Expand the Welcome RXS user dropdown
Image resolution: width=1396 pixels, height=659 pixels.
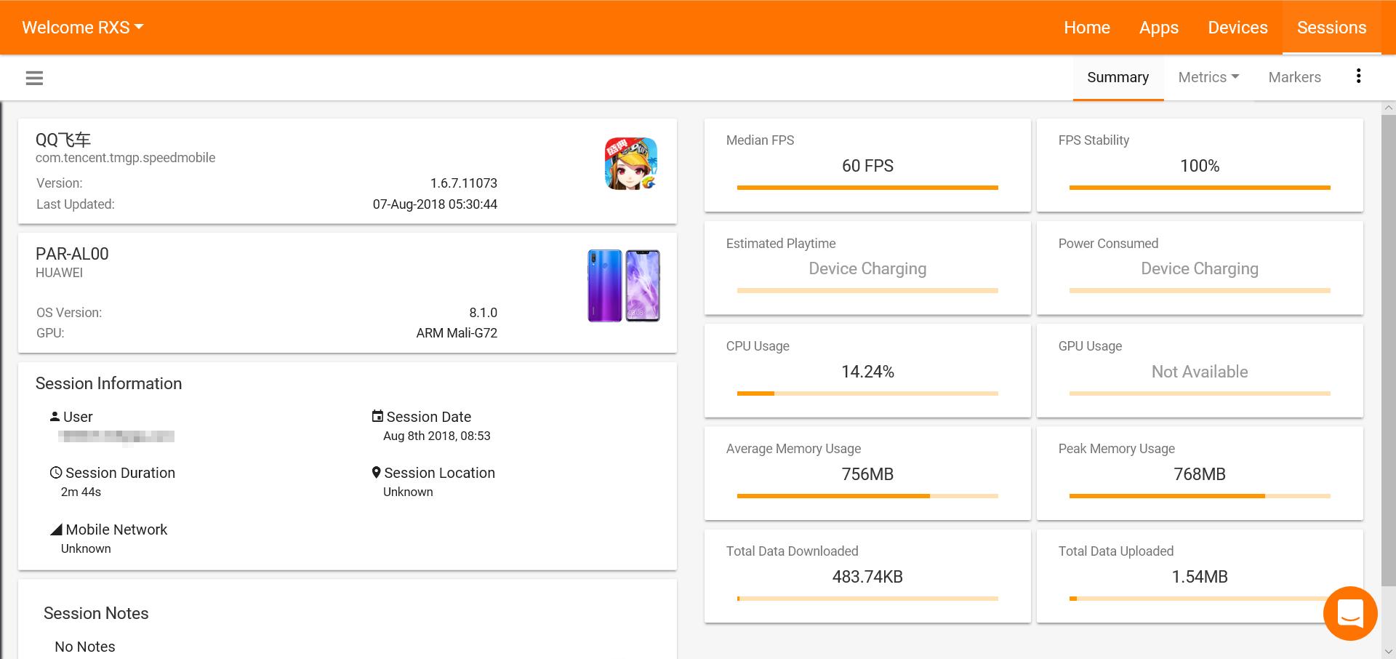82,28
